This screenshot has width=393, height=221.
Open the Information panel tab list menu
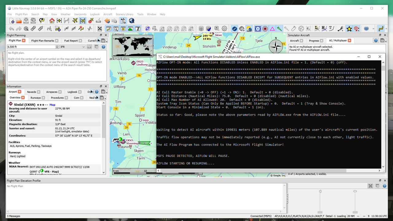104,92
